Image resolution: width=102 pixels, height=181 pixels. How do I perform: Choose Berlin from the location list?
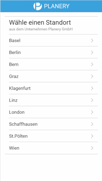point(54,52)
